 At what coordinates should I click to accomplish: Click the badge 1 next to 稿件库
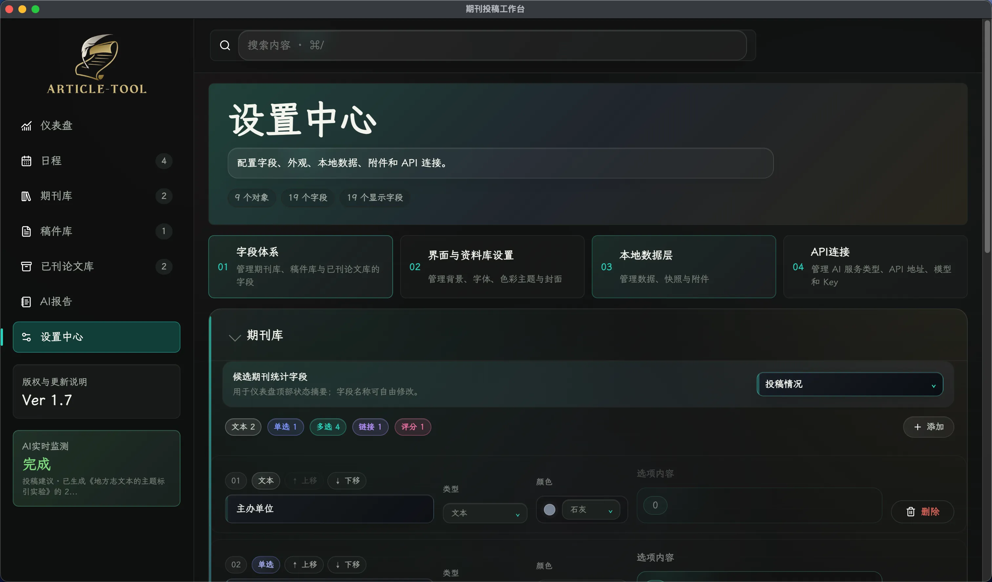tap(164, 231)
